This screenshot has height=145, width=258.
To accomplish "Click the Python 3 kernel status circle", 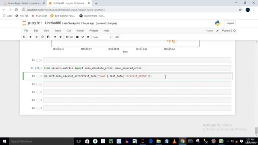I will point(235,31).
